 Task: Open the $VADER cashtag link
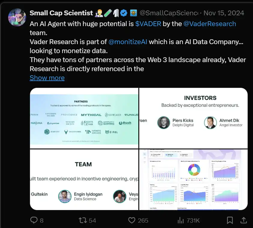[x=148, y=24]
